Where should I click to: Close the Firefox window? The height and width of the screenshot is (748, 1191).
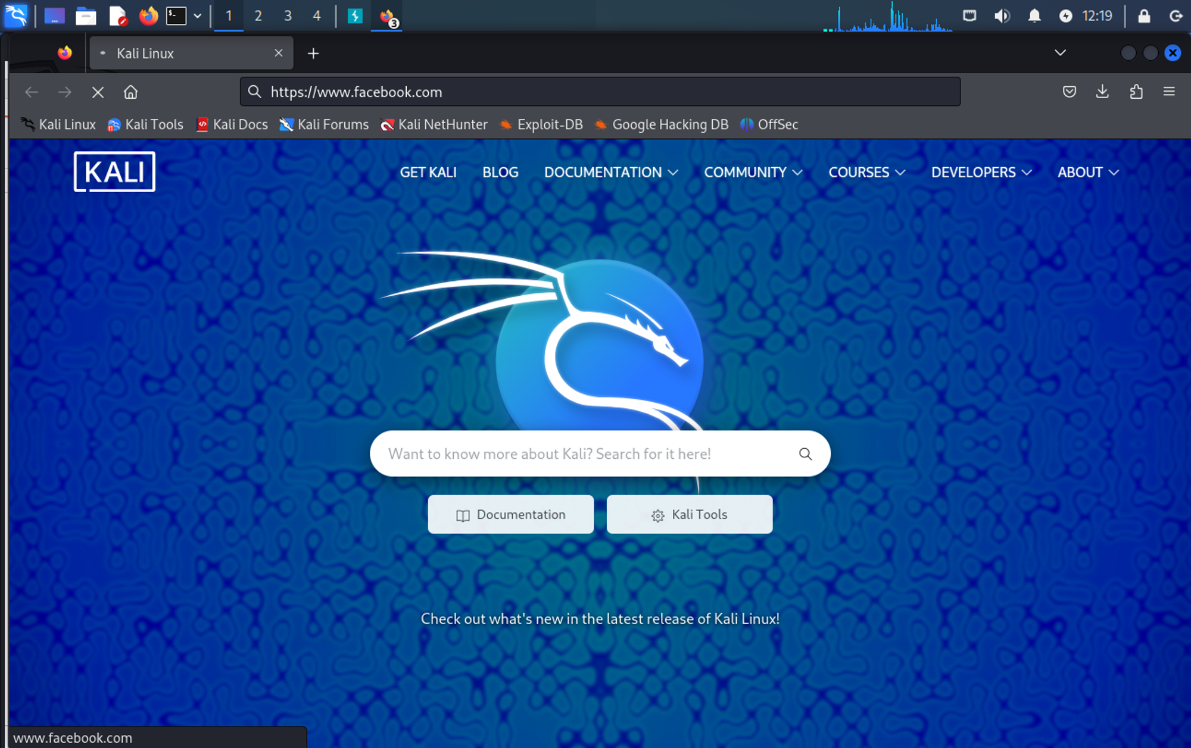coord(1173,53)
